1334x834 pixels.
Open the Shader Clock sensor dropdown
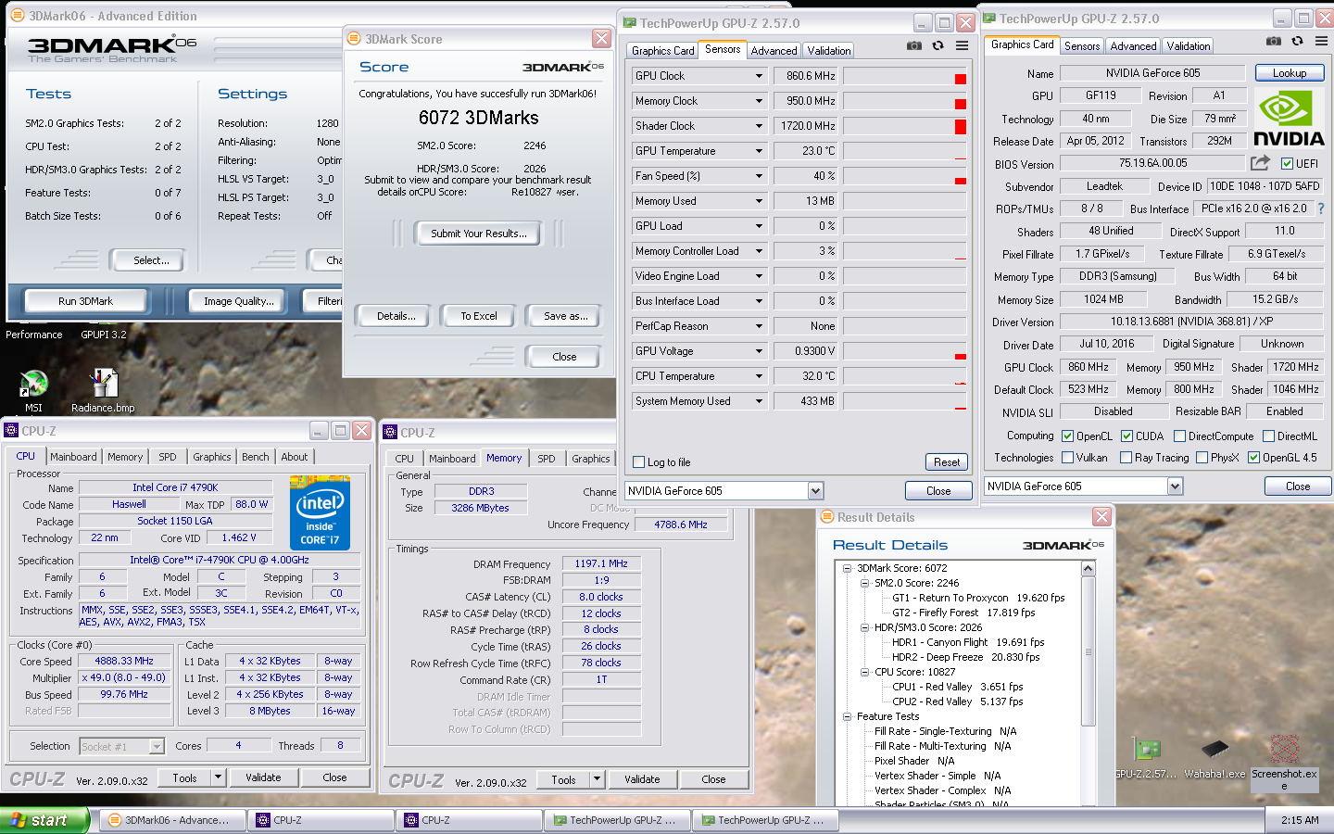[x=759, y=126]
